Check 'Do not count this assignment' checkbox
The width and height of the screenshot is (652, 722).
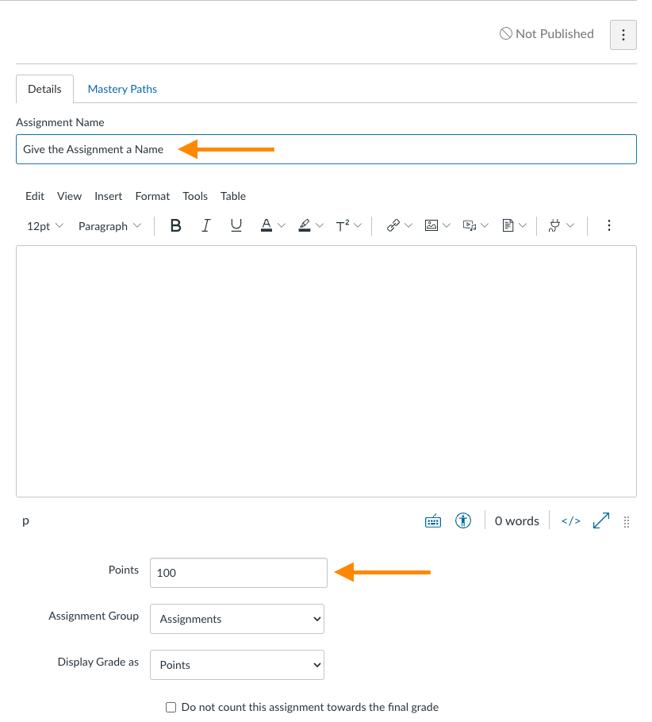[x=171, y=707]
